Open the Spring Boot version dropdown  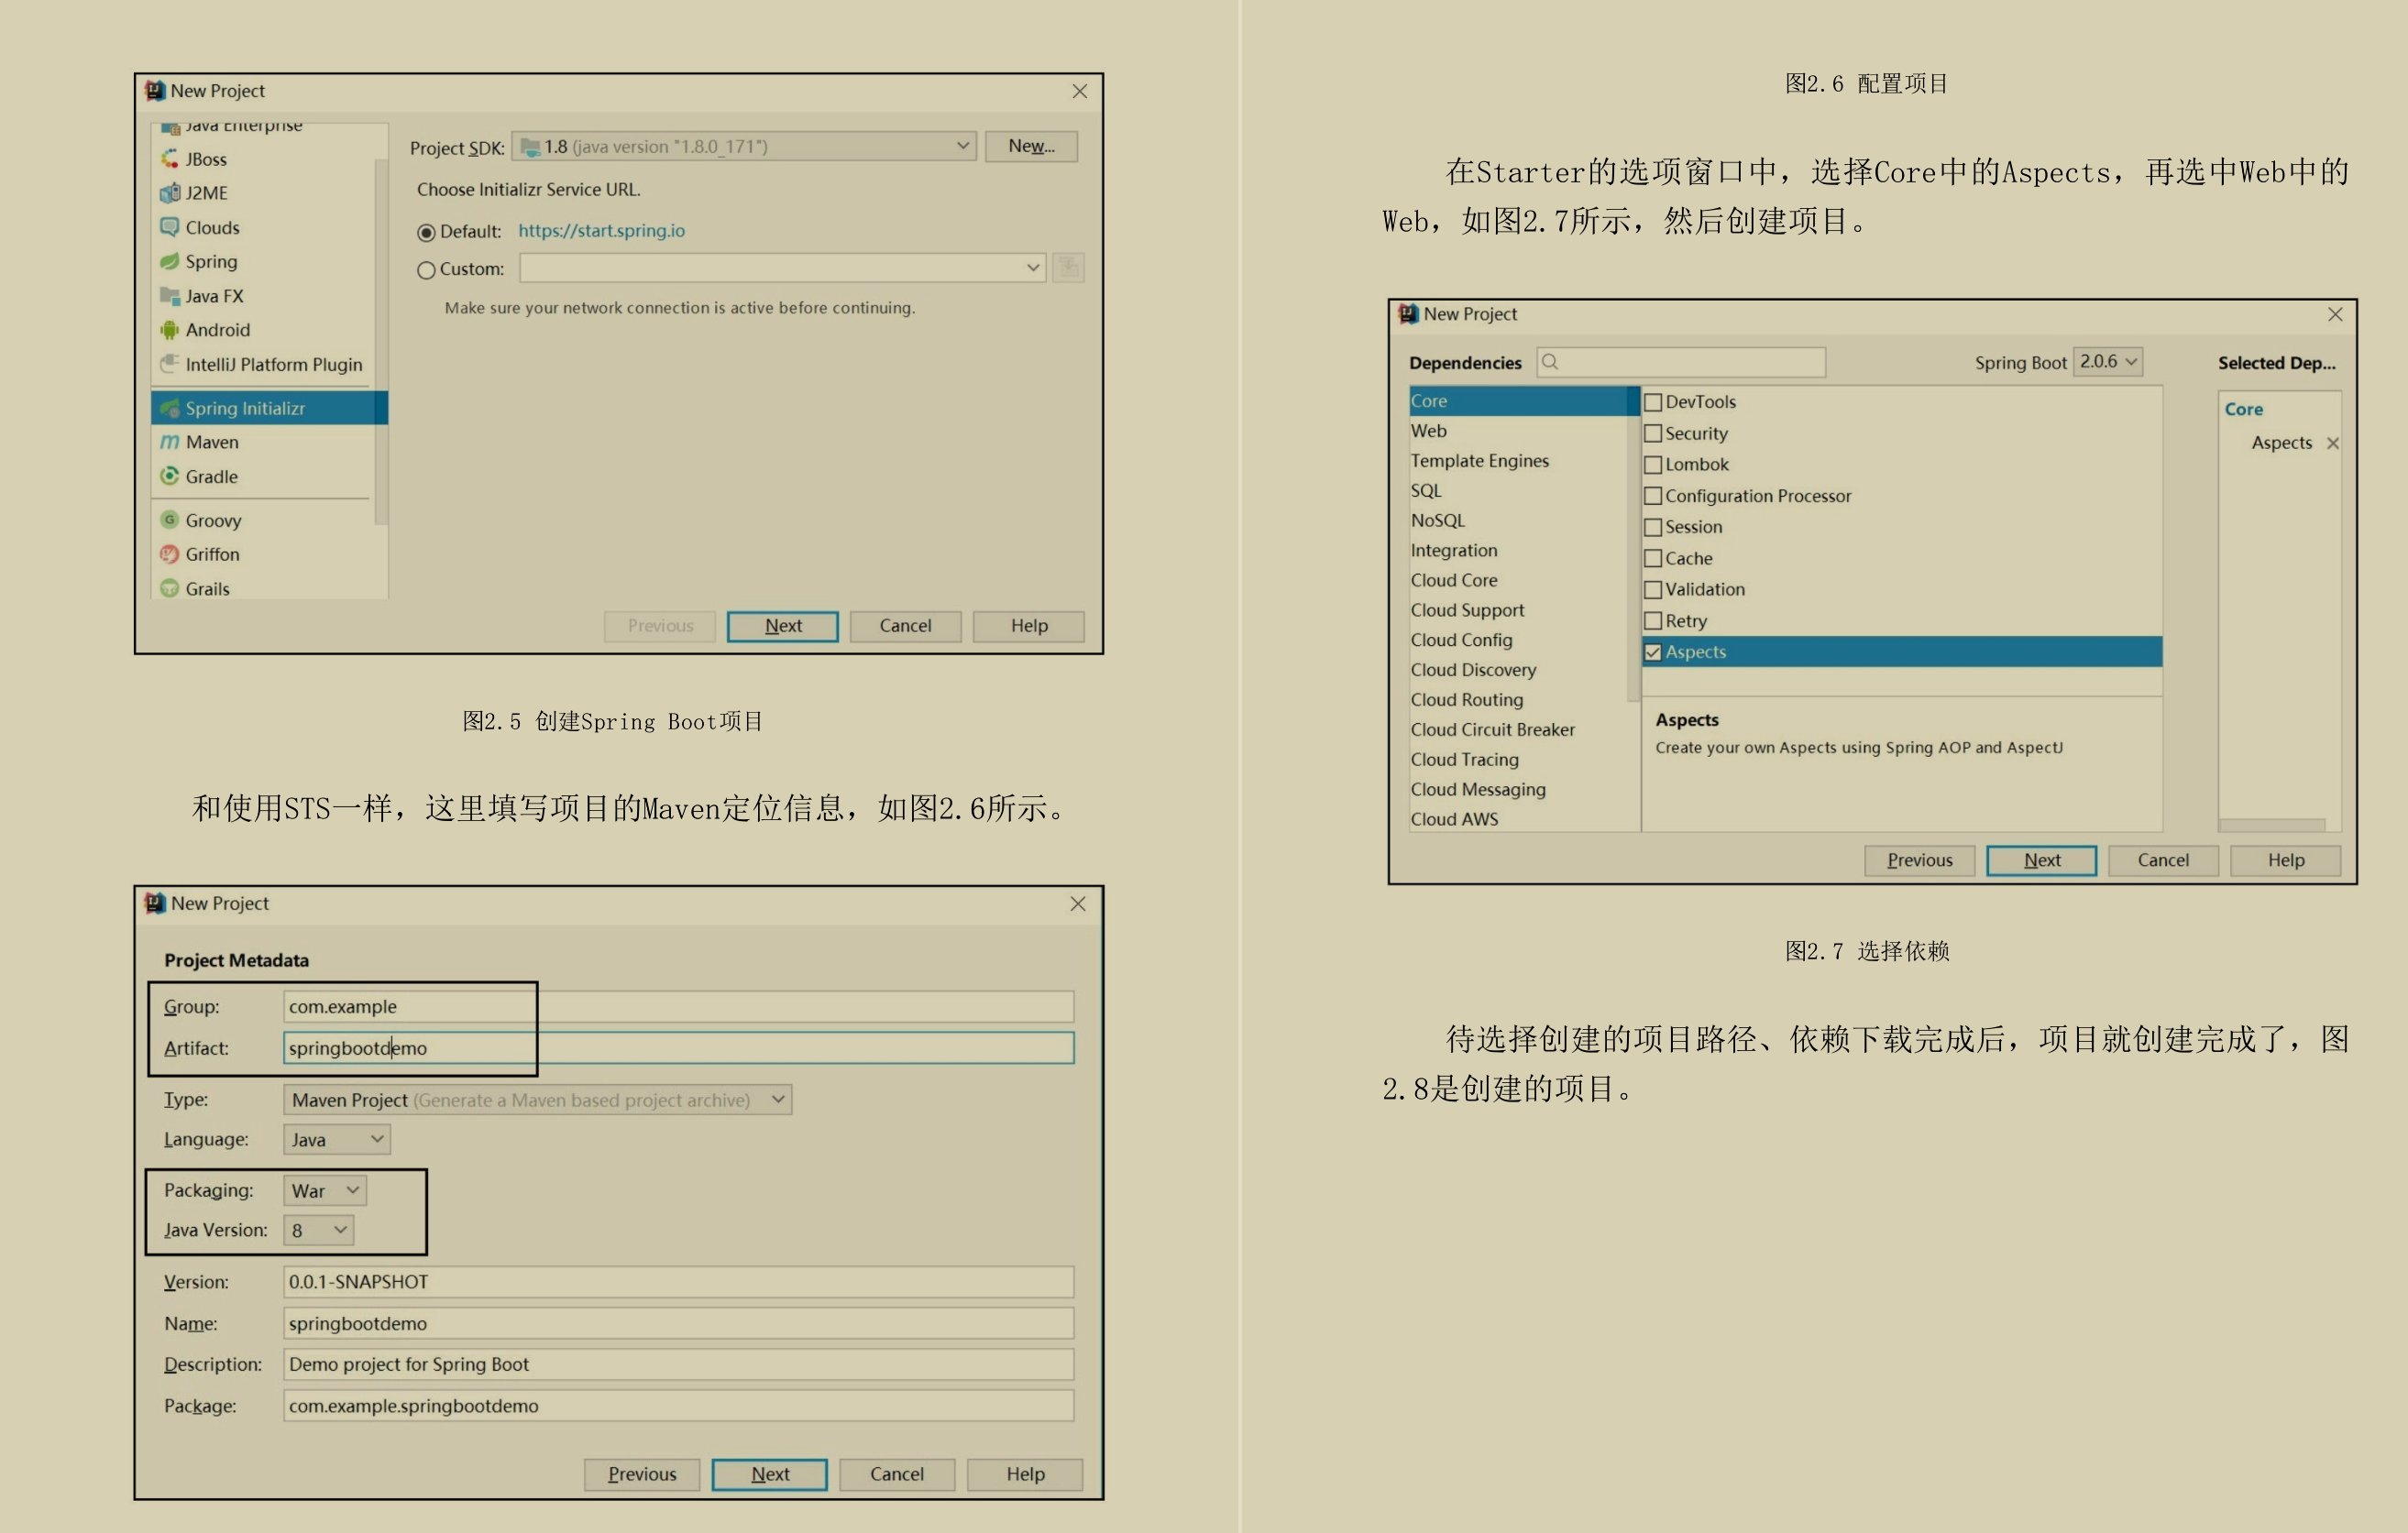(x=2108, y=362)
